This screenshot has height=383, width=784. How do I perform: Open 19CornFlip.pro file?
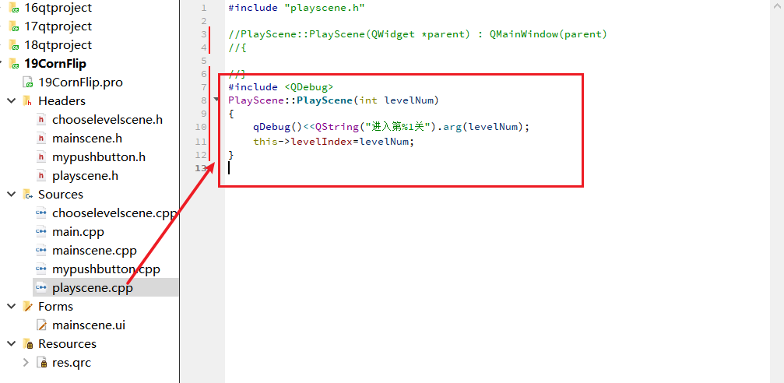pos(80,83)
